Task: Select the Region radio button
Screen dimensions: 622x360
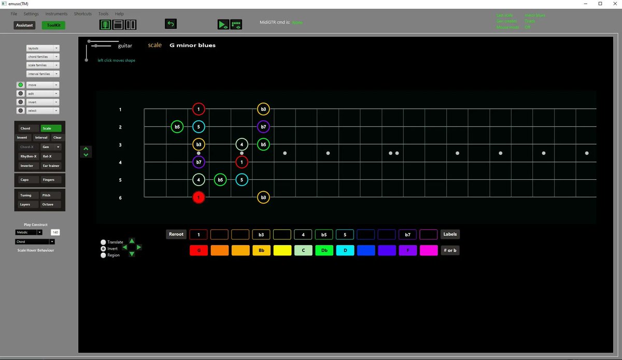Action: point(103,255)
